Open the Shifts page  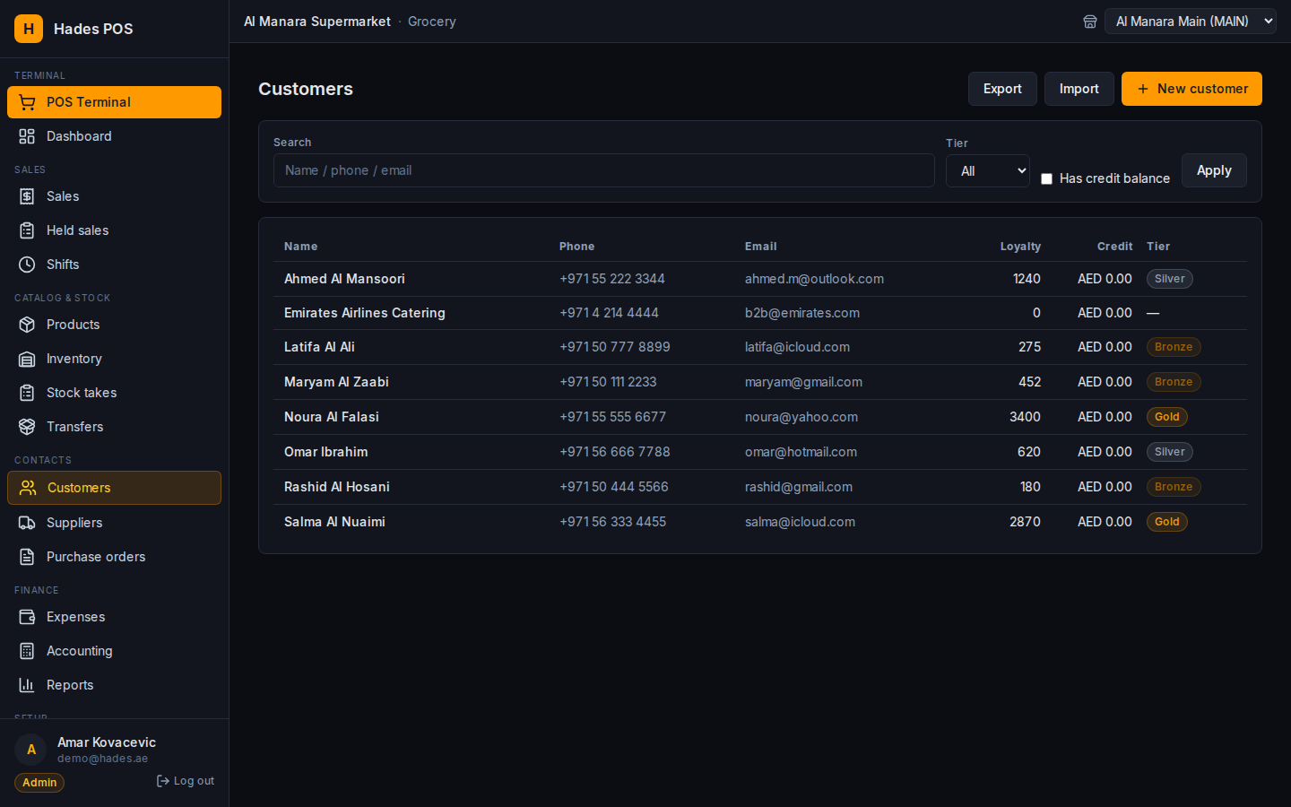pos(114,265)
